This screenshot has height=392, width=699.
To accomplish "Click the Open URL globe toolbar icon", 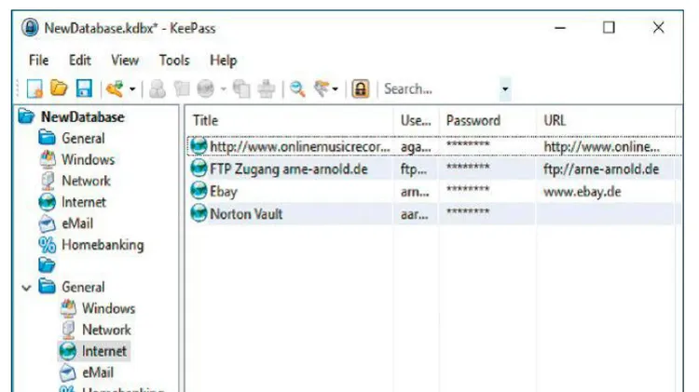I will coord(206,88).
